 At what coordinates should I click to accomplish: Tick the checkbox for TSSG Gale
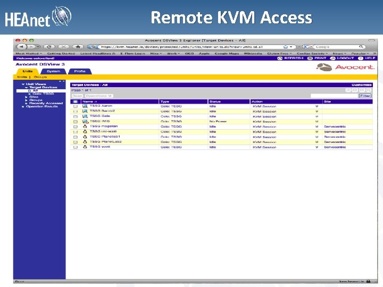click(76, 116)
